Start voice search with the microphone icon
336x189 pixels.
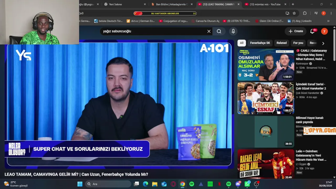(233, 31)
